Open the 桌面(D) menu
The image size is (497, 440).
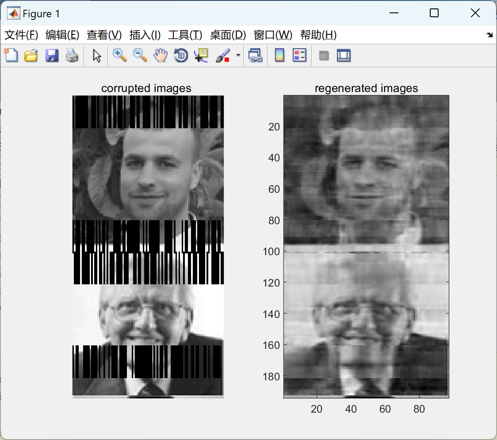tap(228, 35)
